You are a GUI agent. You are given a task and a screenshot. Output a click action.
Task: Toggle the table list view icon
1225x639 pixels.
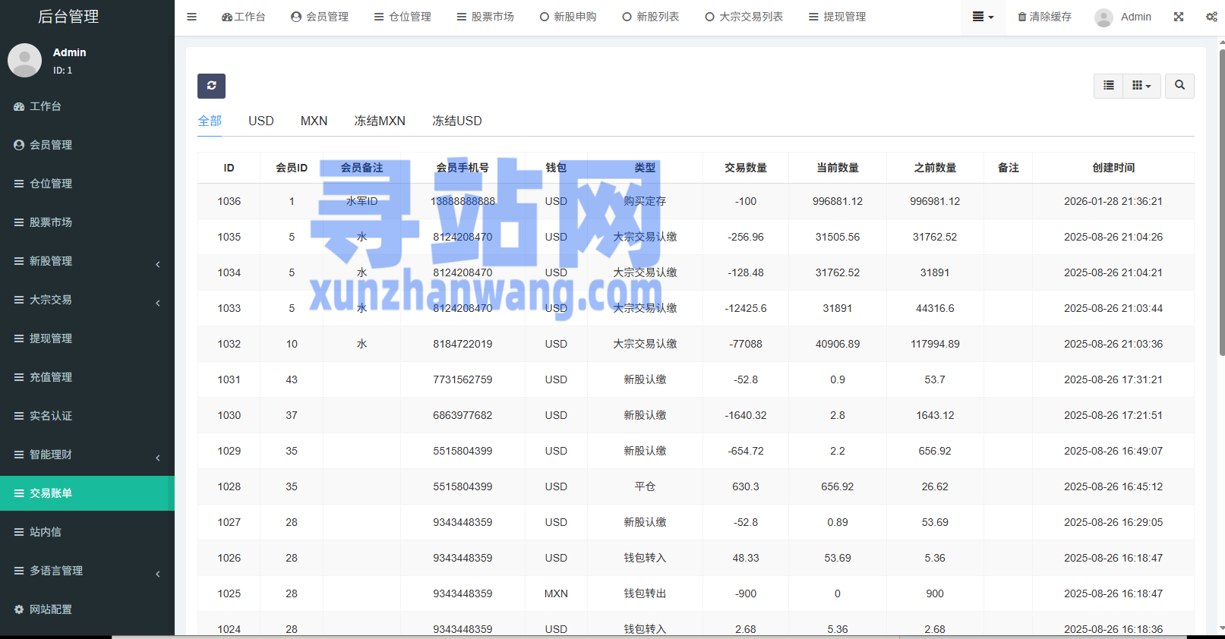[x=1109, y=86]
